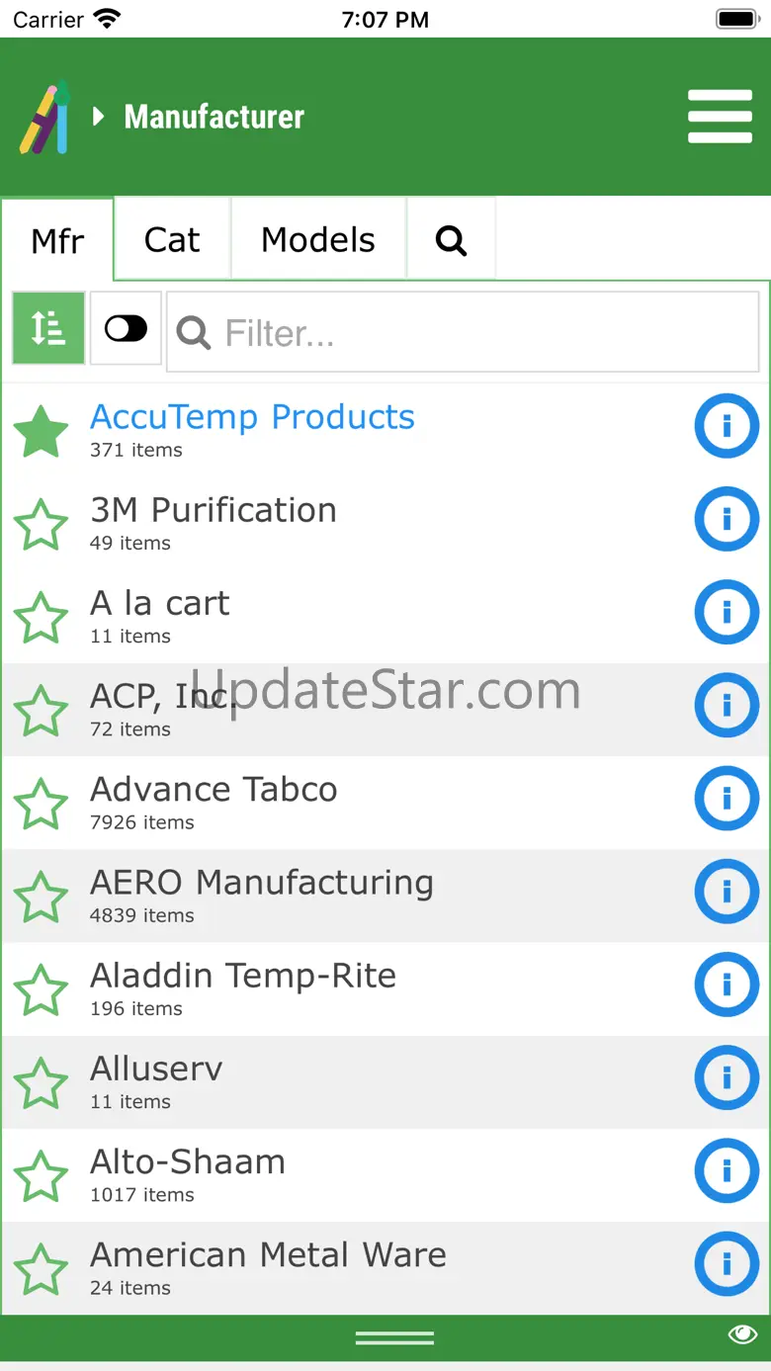Star the American Metal Ware manufacturer
Screen dimensions: 771x1371
tap(42, 1269)
